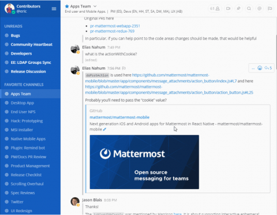Show recent mentions via @ icon

click(259, 9)
